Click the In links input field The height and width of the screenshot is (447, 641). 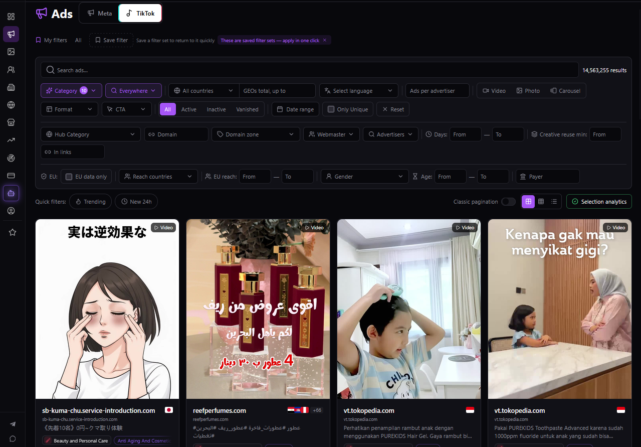click(73, 152)
